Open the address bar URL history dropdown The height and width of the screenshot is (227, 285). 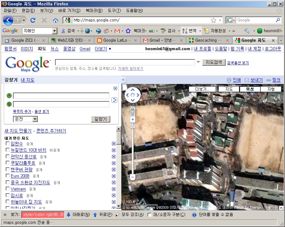point(220,20)
